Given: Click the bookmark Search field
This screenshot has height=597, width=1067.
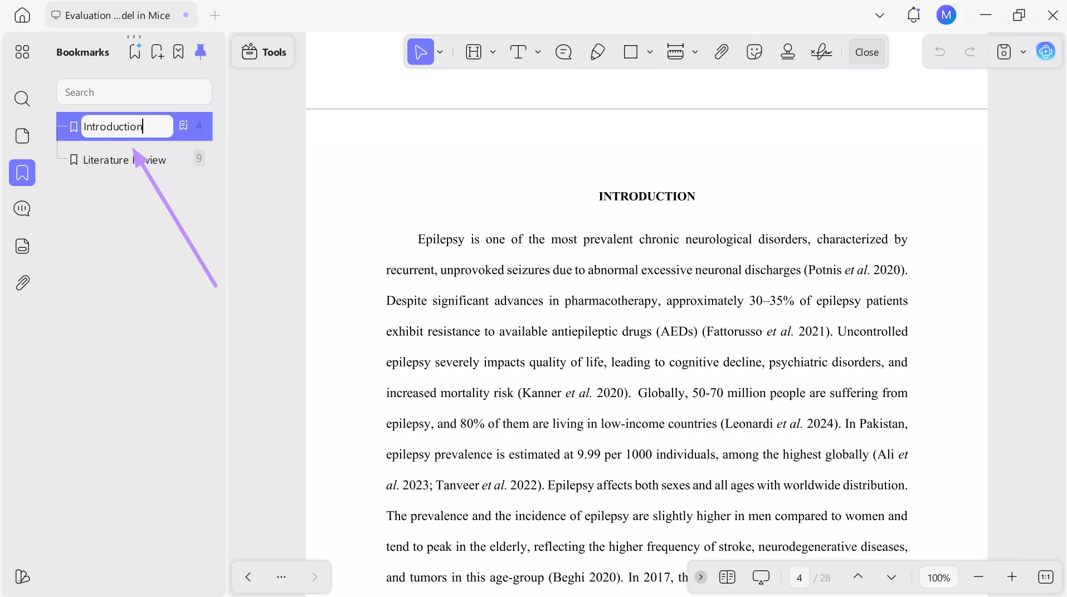Looking at the screenshot, I should (134, 92).
